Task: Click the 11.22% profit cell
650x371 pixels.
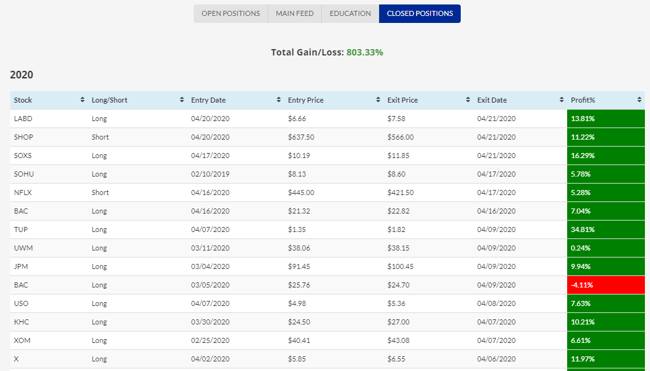Action: 605,137
